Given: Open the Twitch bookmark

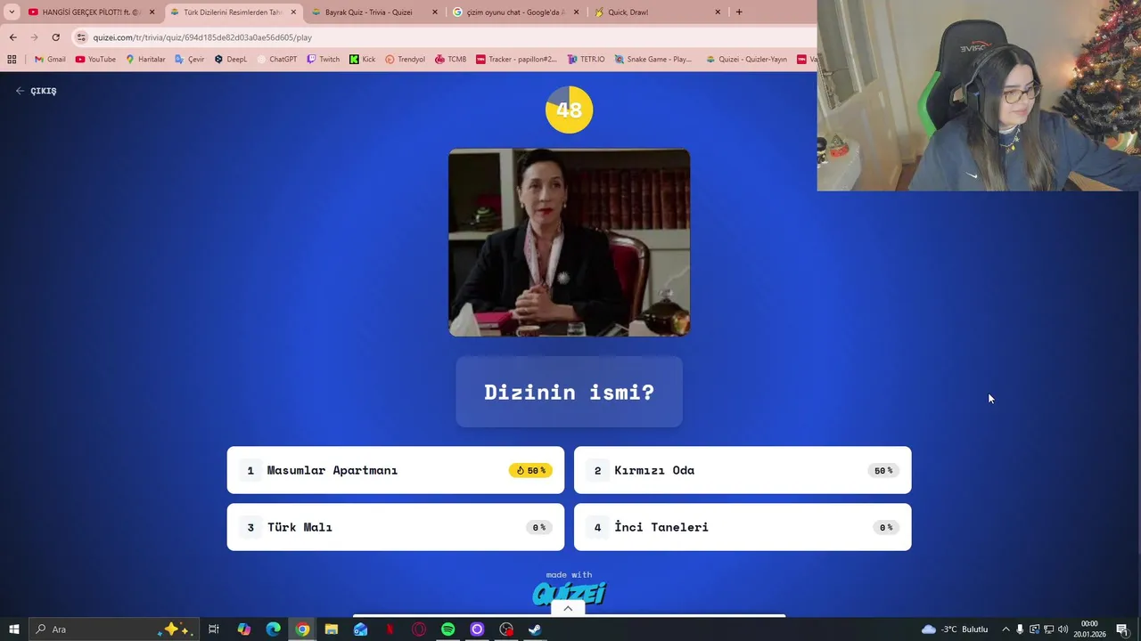Looking at the screenshot, I should 323,60.
